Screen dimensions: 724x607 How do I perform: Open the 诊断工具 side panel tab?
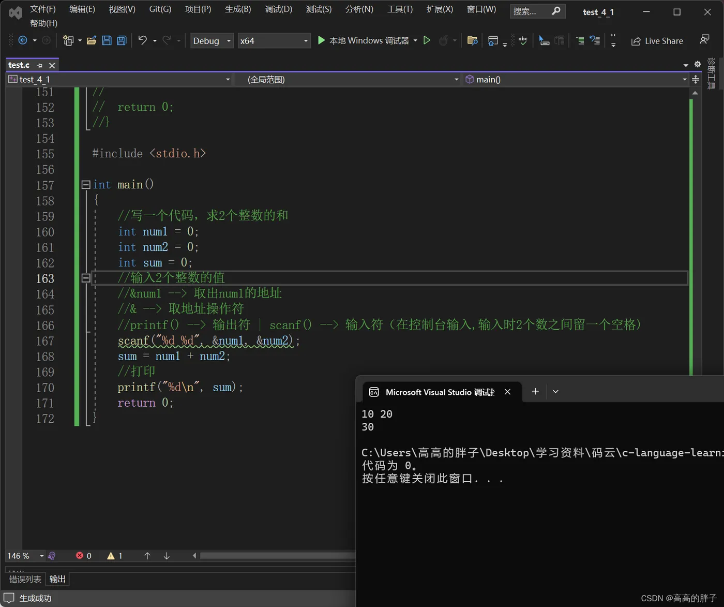click(x=712, y=73)
